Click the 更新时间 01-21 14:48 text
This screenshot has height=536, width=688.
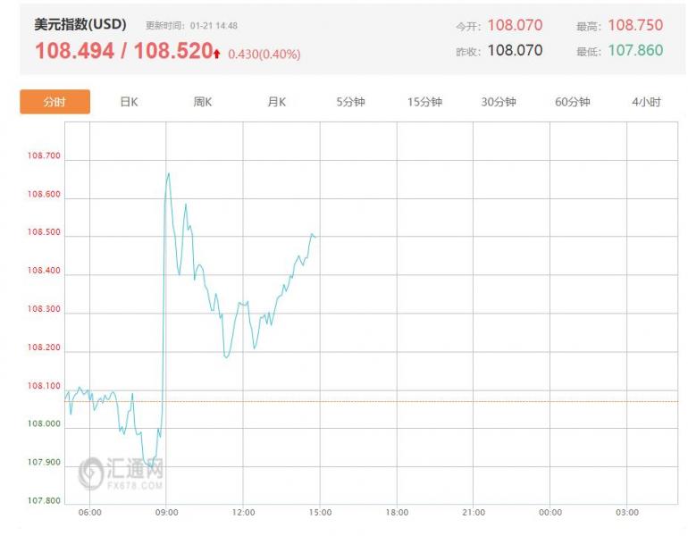(x=191, y=26)
